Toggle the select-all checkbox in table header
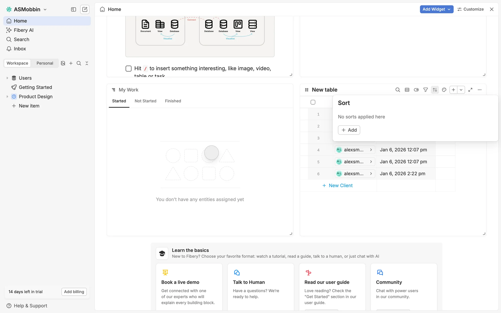Image resolution: width=501 pixels, height=313 pixels. coord(313,102)
